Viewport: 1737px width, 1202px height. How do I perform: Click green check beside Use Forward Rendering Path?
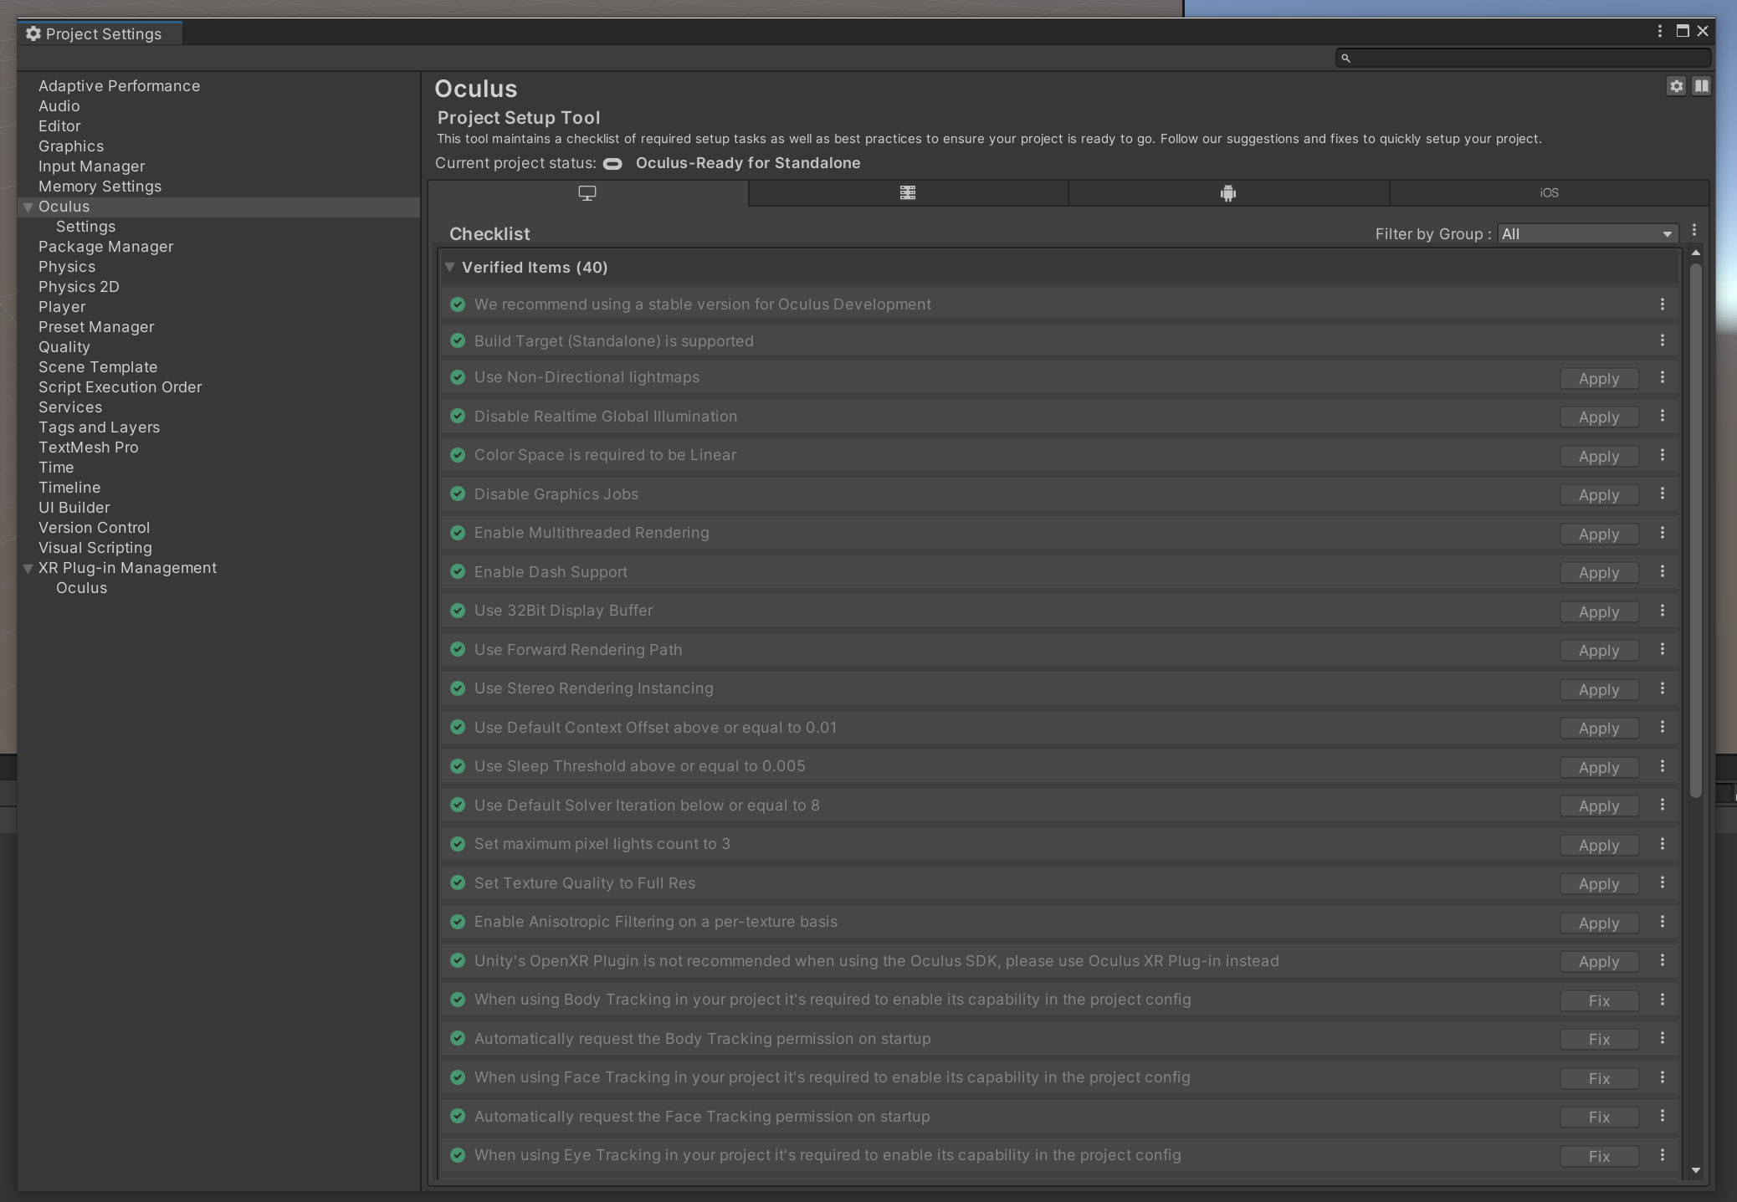pos(458,650)
